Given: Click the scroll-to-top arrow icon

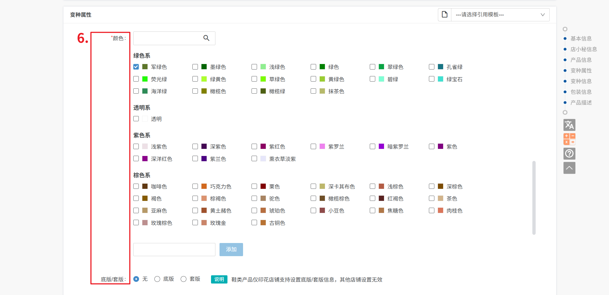Looking at the screenshot, I should pyautogui.click(x=569, y=168).
